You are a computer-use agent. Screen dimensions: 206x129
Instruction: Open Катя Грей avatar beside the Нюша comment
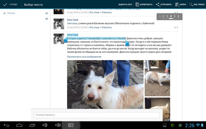pos(59,39)
